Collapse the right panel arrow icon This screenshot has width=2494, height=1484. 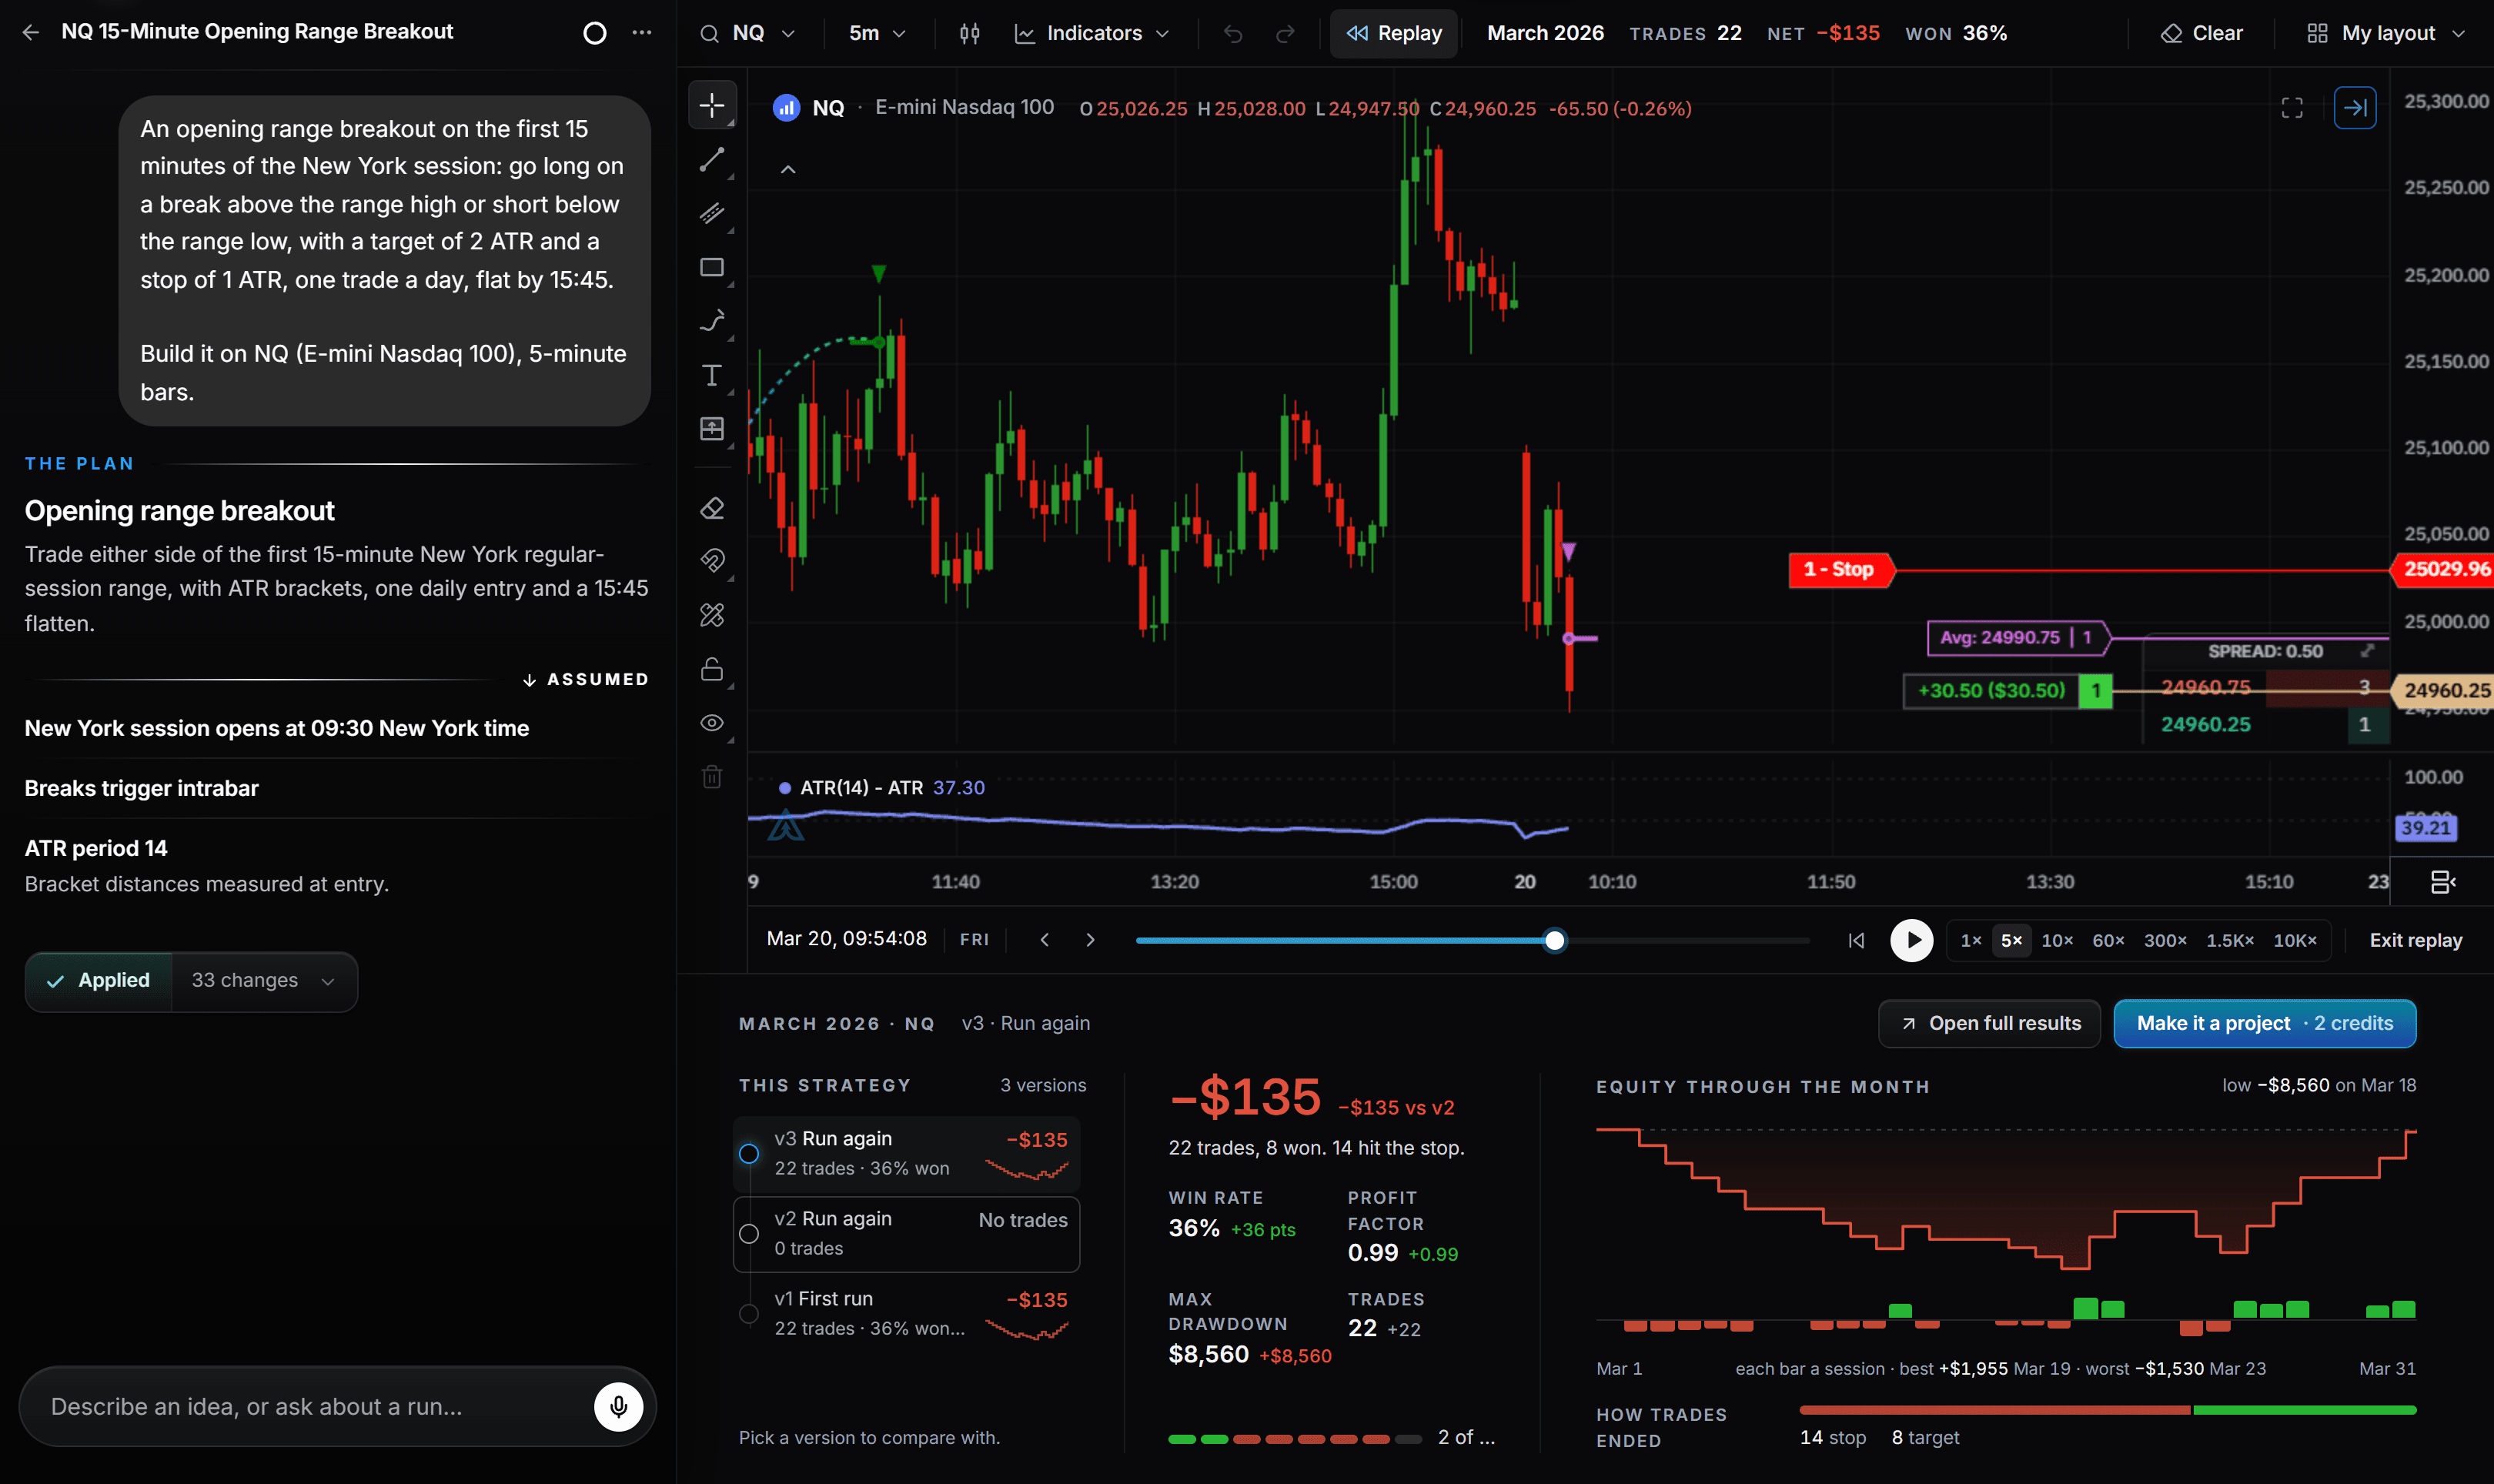coord(2355,107)
